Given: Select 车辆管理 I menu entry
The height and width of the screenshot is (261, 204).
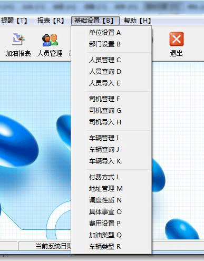Looking at the screenshot, I should 111,138.
